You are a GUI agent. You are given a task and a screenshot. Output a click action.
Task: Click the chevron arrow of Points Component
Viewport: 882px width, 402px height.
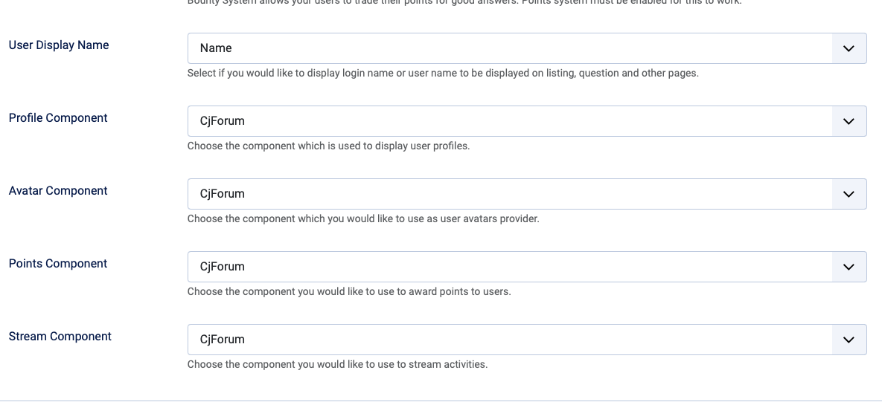pyautogui.click(x=849, y=267)
